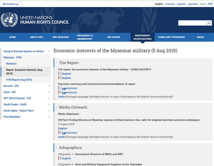Image resolution: width=214 pixels, height=166 pixels.
Task: Switch site language to Arabic
Action: tap(202, 4)
